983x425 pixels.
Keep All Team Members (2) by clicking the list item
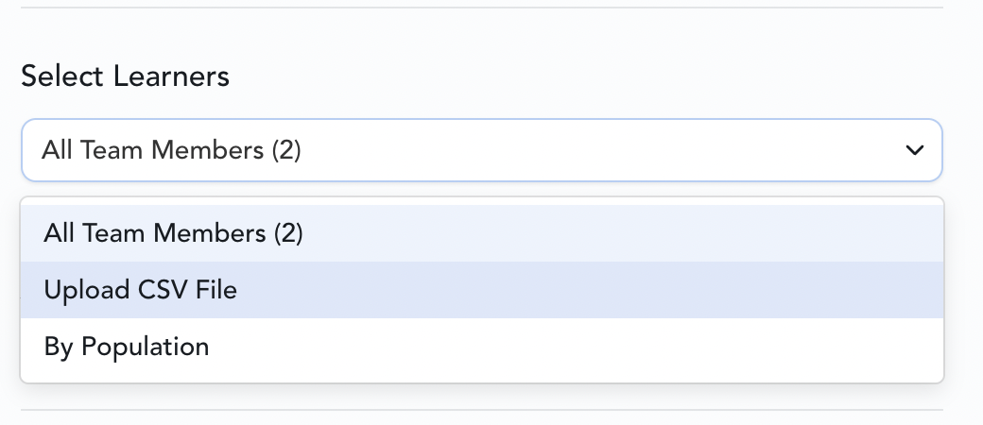[x=173, y=233]
